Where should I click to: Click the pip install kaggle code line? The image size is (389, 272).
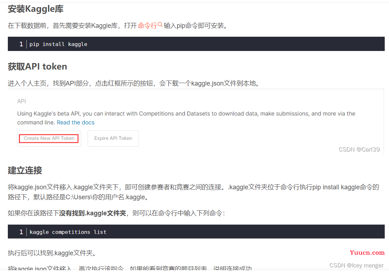(x=58, y=44)
